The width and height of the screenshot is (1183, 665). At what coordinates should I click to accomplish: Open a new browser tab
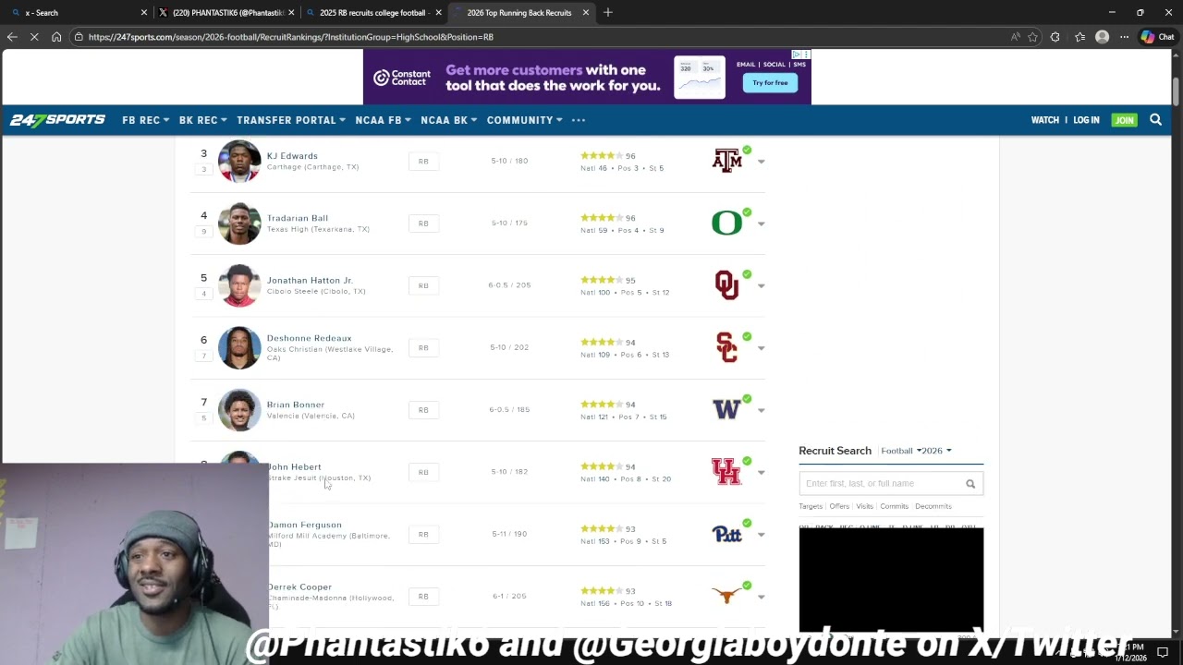(607, 13)
